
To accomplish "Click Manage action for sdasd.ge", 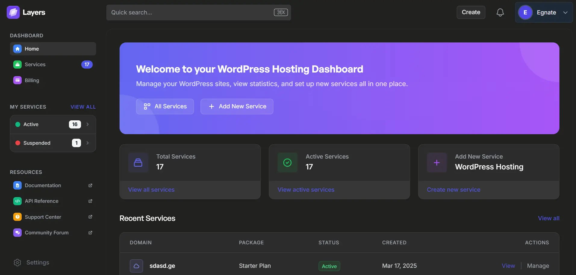I will click(538, 266).
